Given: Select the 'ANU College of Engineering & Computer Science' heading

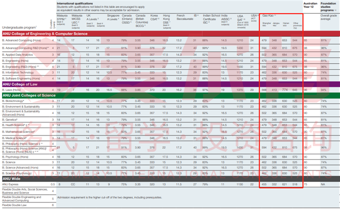Looking at the screenshot, I should coord(45,34).
